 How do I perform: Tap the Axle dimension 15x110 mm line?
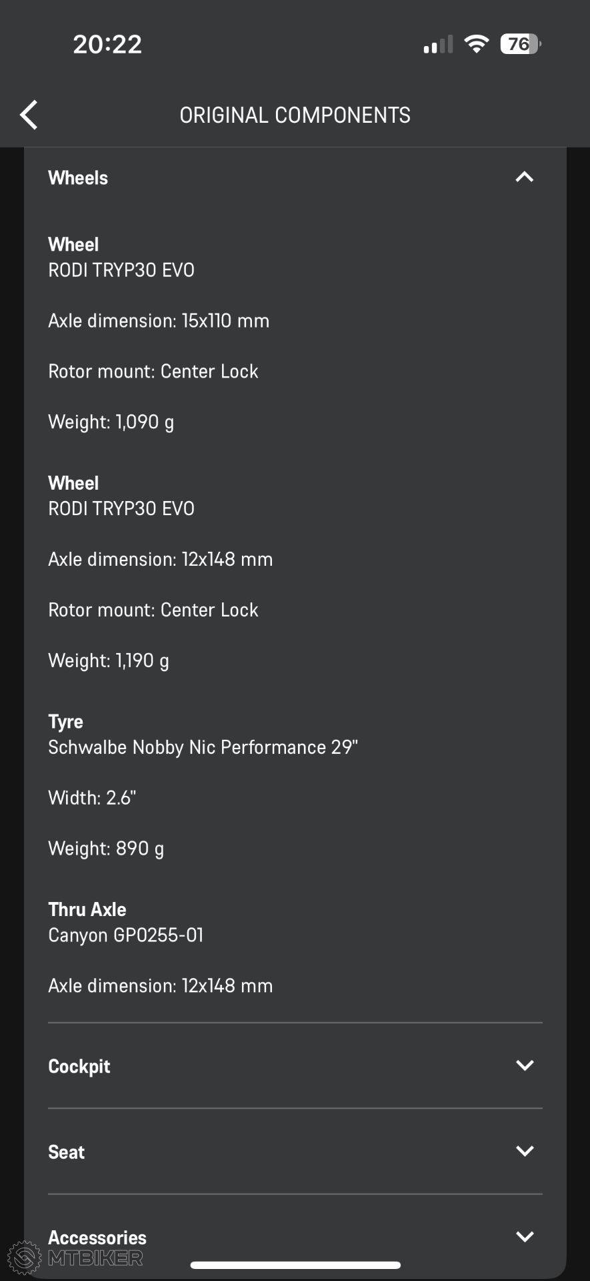[159, 321]
